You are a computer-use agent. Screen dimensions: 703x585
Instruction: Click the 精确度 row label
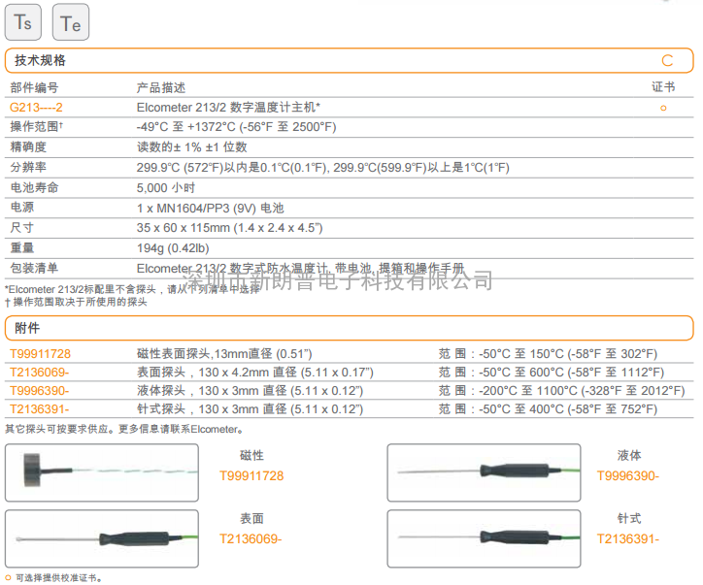(28, 146)
